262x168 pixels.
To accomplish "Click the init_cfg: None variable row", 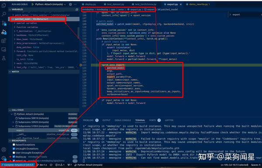I will [44, 55].
